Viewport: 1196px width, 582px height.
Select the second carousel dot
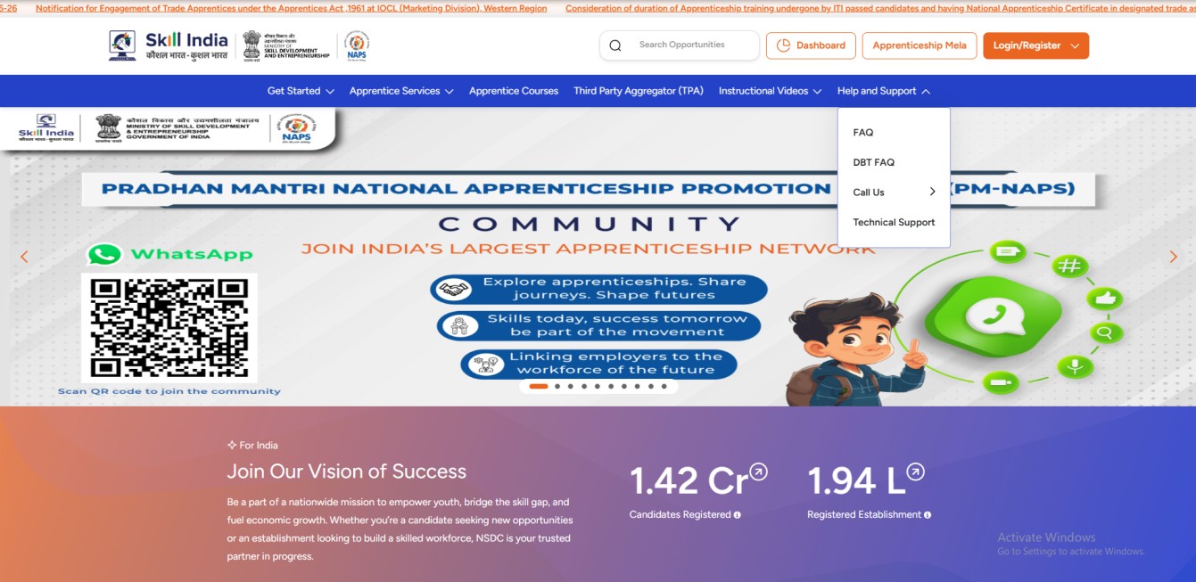[557, 387]
